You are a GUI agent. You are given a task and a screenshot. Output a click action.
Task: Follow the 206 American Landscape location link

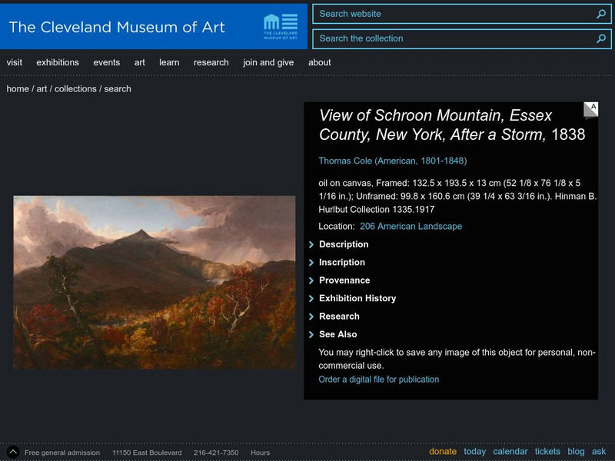coord(411,227)
